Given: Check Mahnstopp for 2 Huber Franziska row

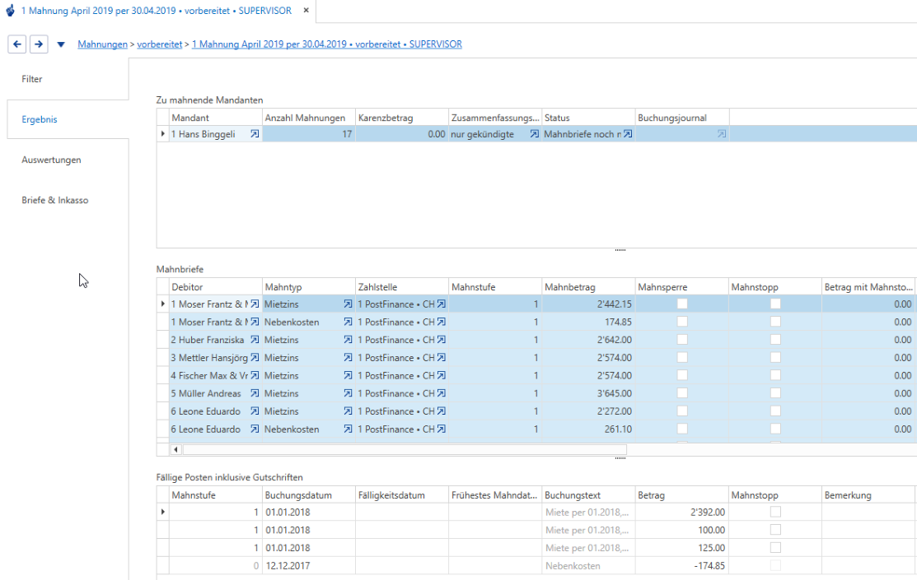Looking at the screenshot, I should coord(775,339).
